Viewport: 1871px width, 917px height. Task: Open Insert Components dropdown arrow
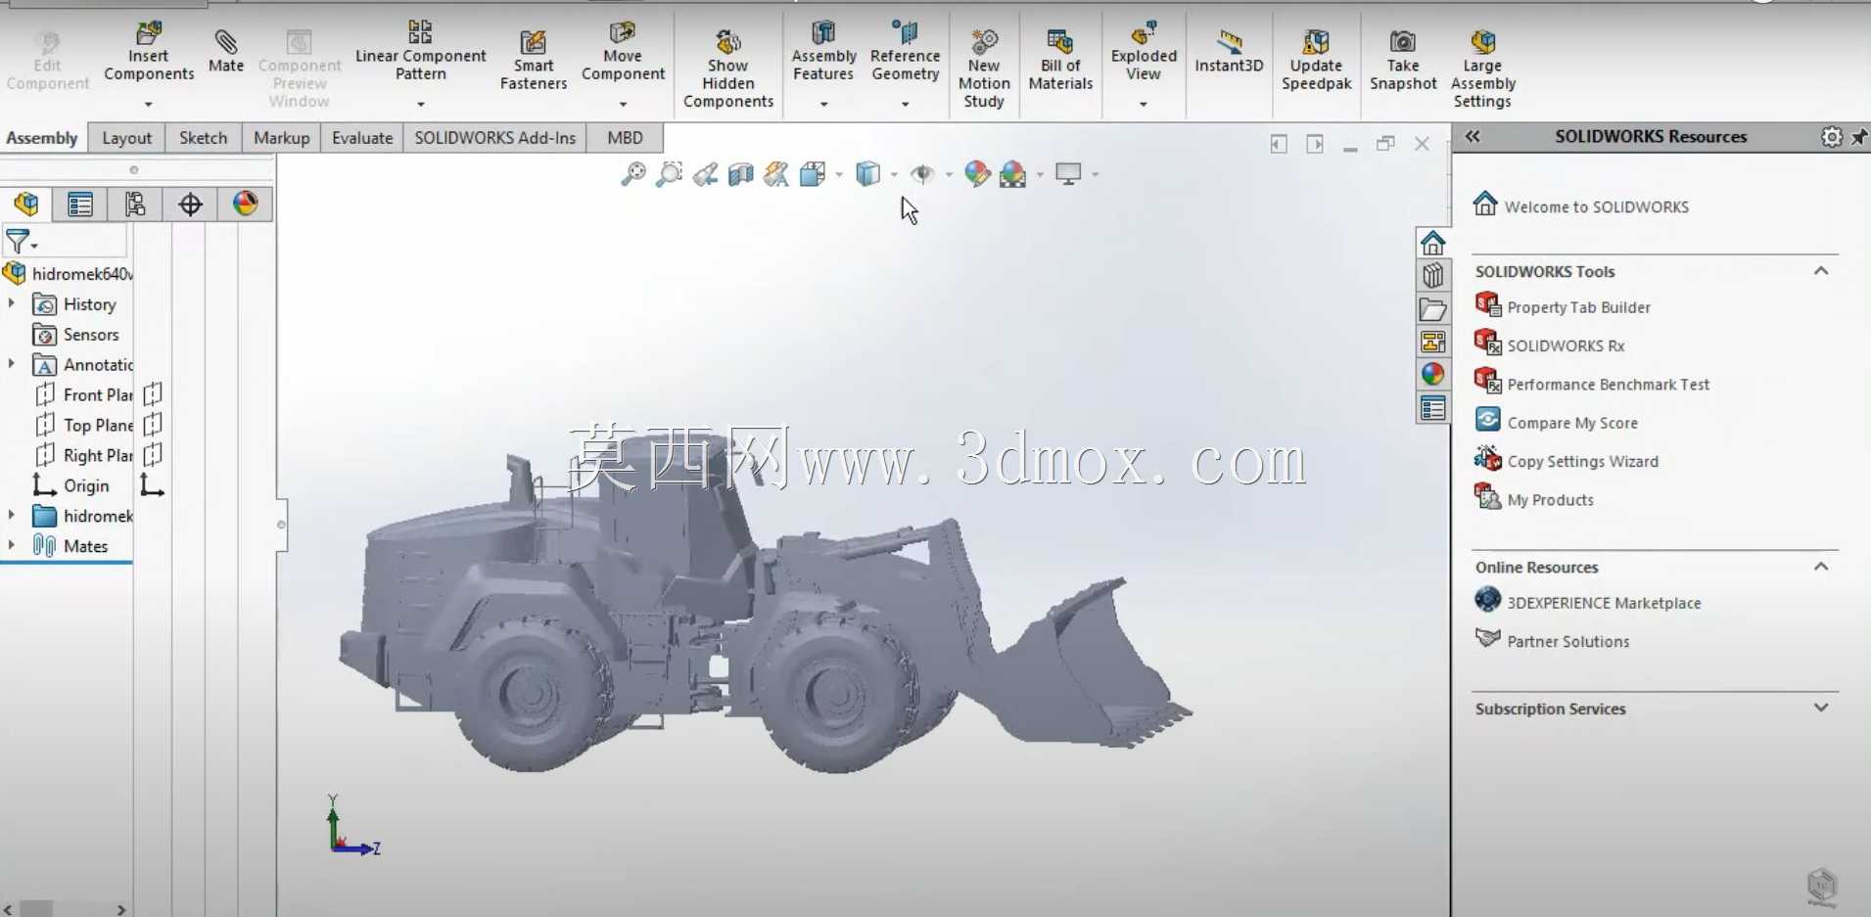click(x=149, y=104)
